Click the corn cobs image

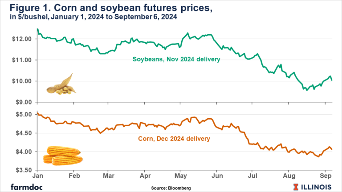tap(63, 156)
